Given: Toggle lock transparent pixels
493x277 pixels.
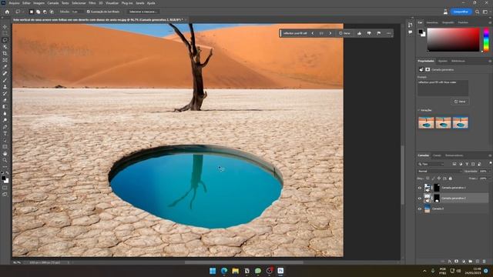Looking at the screenshot, I should tap(428, 179).
